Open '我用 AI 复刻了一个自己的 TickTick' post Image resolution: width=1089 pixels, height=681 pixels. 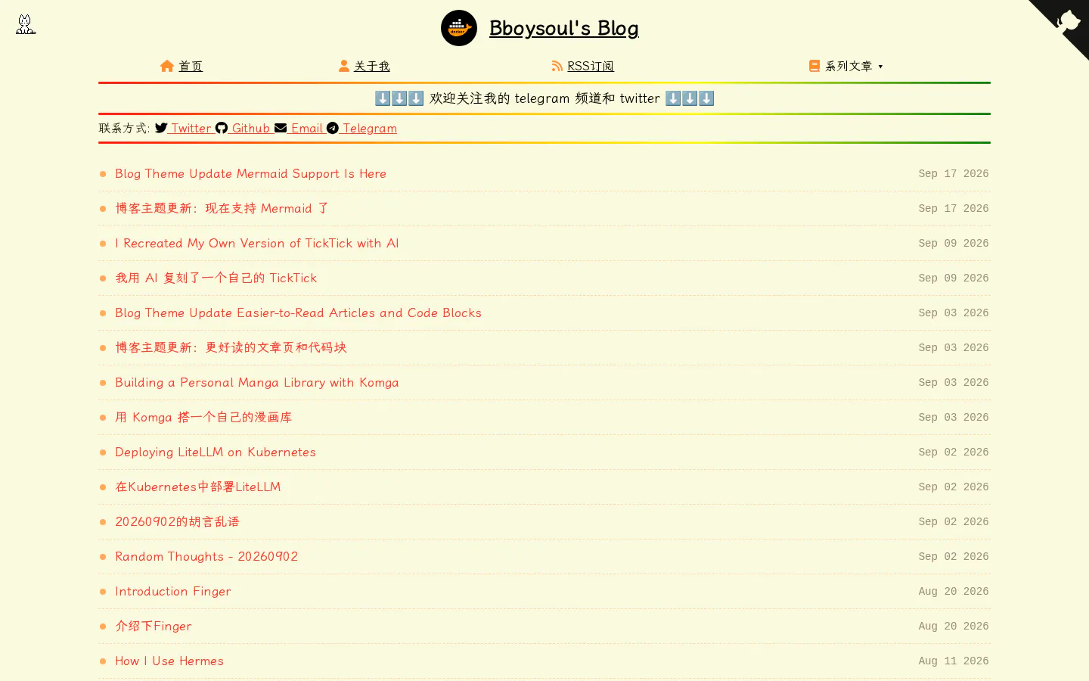(216, 278)
